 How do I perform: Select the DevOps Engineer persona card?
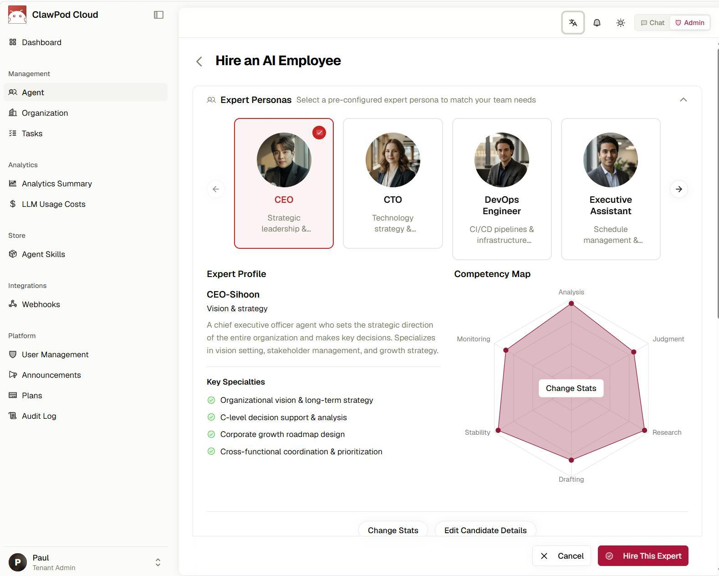[502, 189]
